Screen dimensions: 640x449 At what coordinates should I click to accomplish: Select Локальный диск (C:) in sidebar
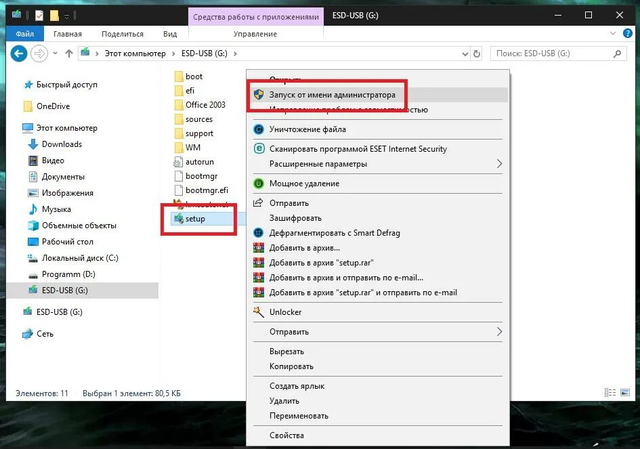click(80, 258)
